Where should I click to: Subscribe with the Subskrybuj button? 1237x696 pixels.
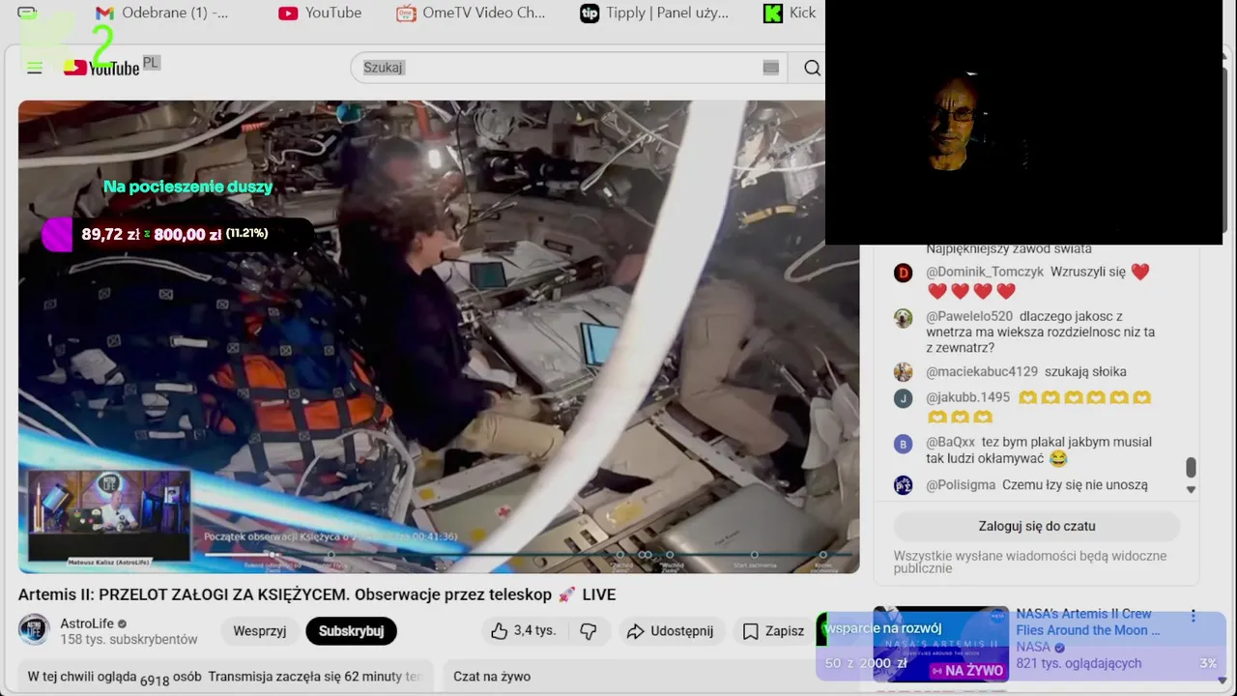tap(352, 631)
